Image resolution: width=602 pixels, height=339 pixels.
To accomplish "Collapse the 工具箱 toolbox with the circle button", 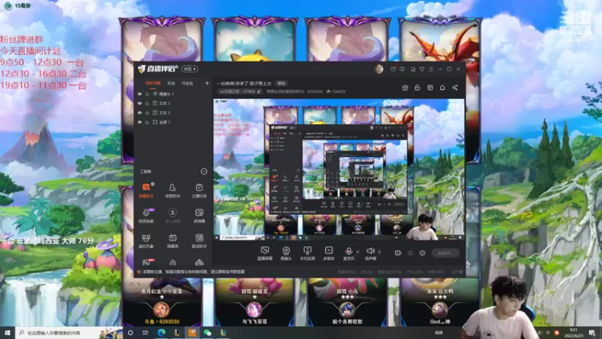I will 204,172.
